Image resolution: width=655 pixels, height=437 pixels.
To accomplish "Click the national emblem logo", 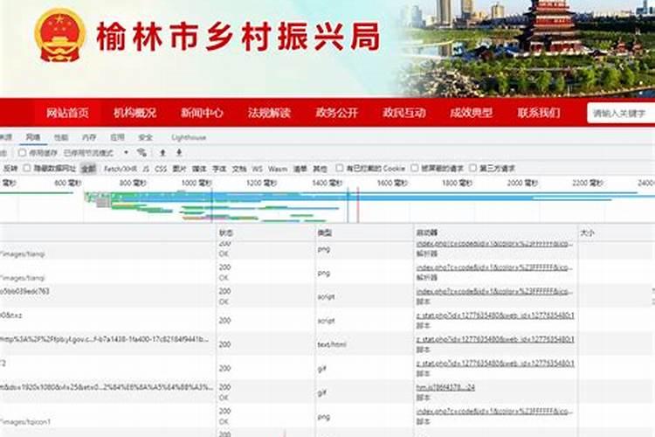I will tap(59, 36).
